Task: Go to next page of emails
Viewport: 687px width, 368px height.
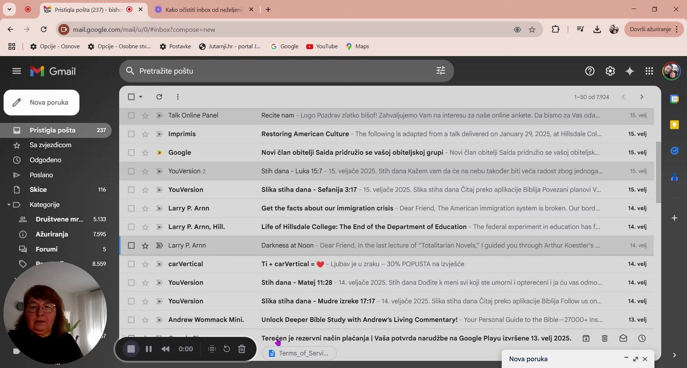Action: (641, 97)
